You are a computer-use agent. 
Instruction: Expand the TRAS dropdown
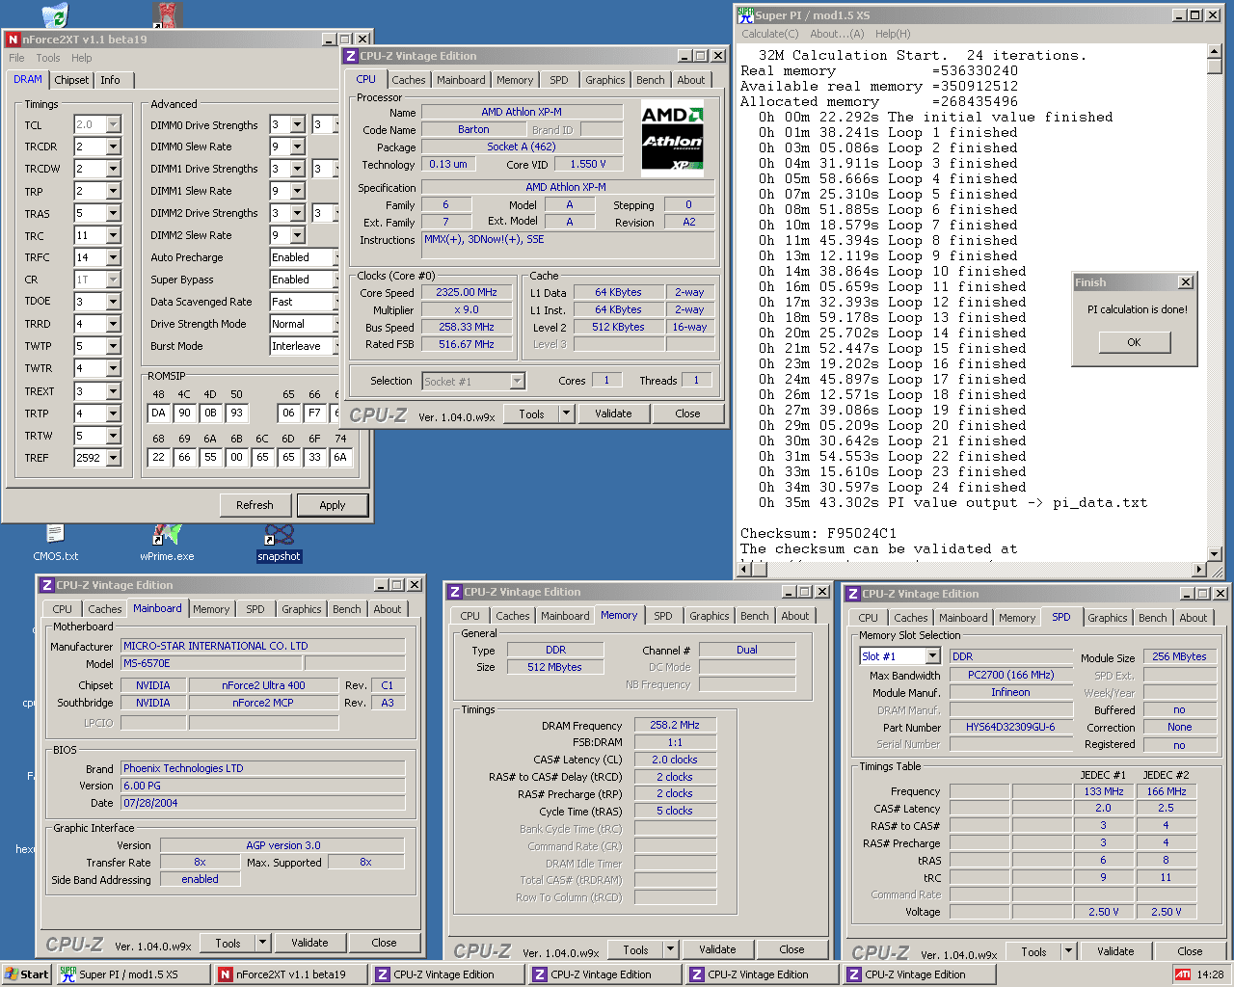pyautogui.click(x=114, y=213)
